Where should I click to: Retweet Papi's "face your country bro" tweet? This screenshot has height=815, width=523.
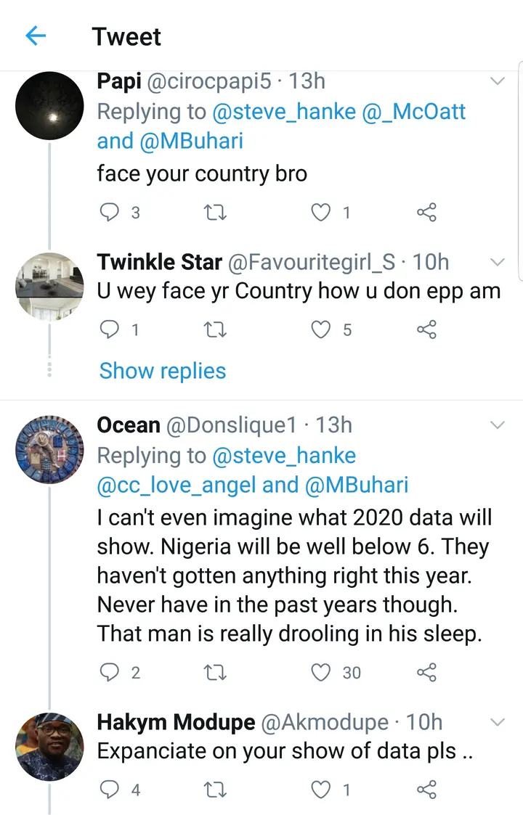pos(216,212)
